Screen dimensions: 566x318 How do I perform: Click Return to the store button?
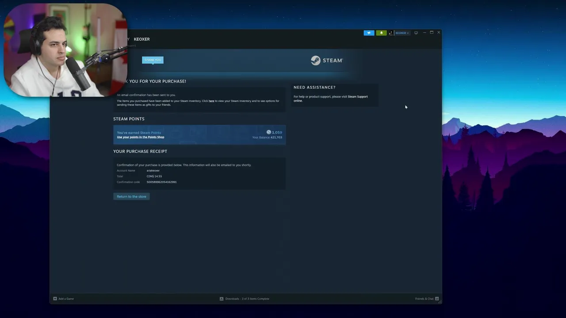click(131, 197)
